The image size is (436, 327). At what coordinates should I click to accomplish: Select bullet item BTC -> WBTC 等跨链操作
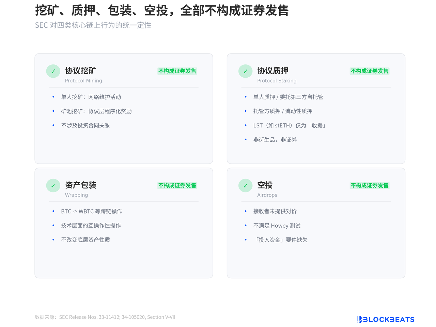[x=92, y=212]
